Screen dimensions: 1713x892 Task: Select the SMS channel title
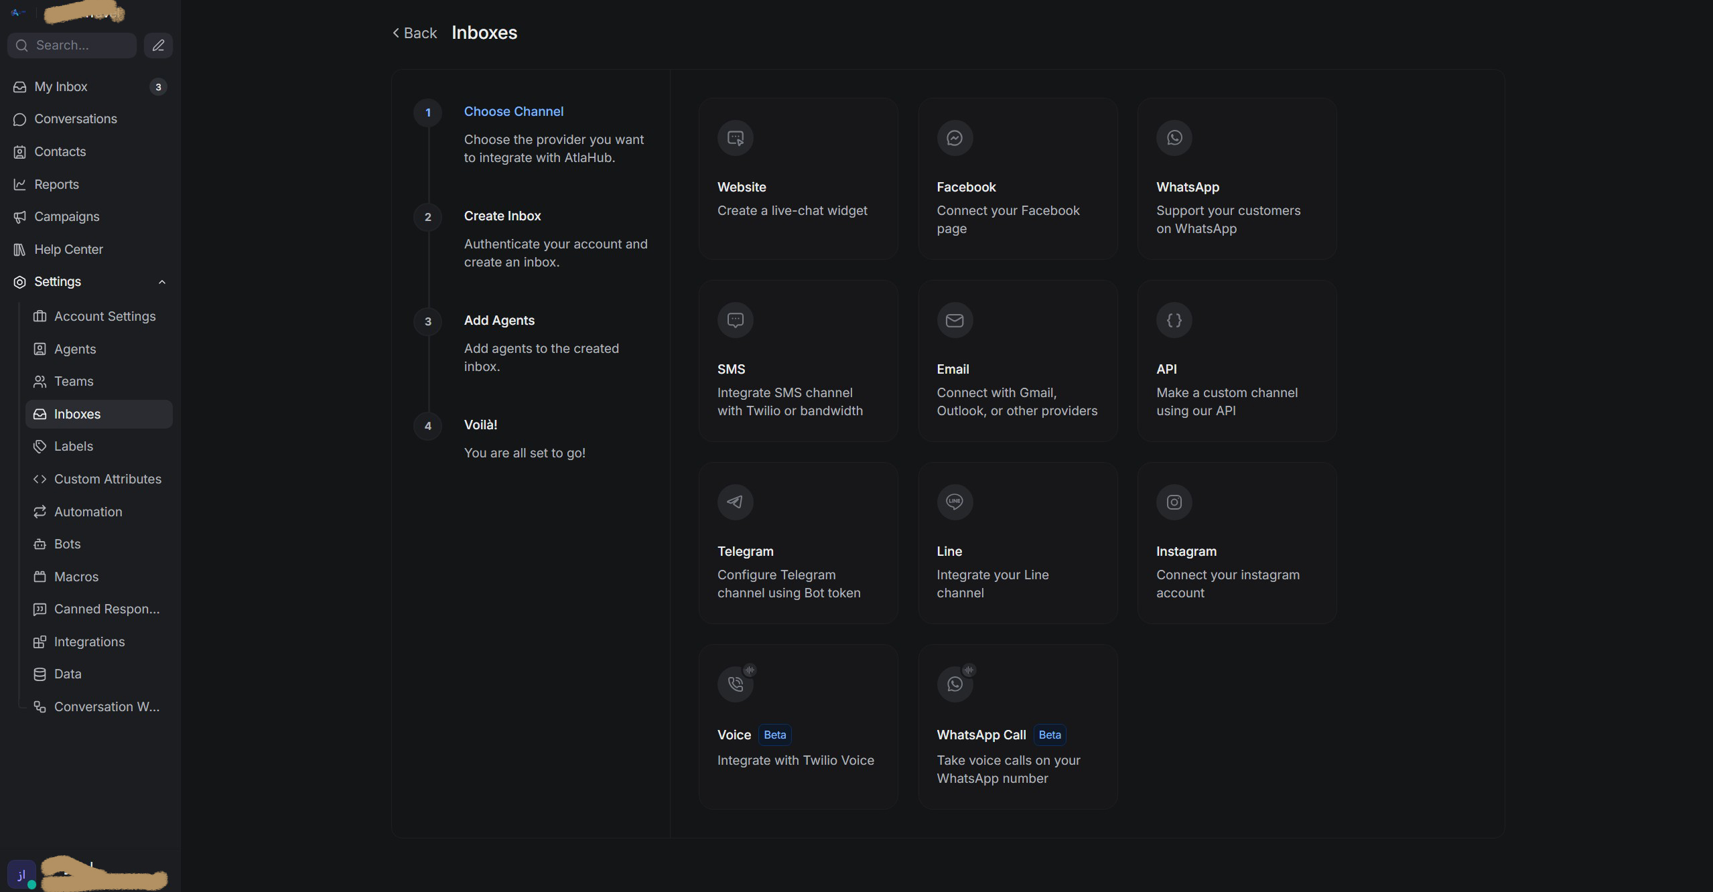[x=731, y=369]
